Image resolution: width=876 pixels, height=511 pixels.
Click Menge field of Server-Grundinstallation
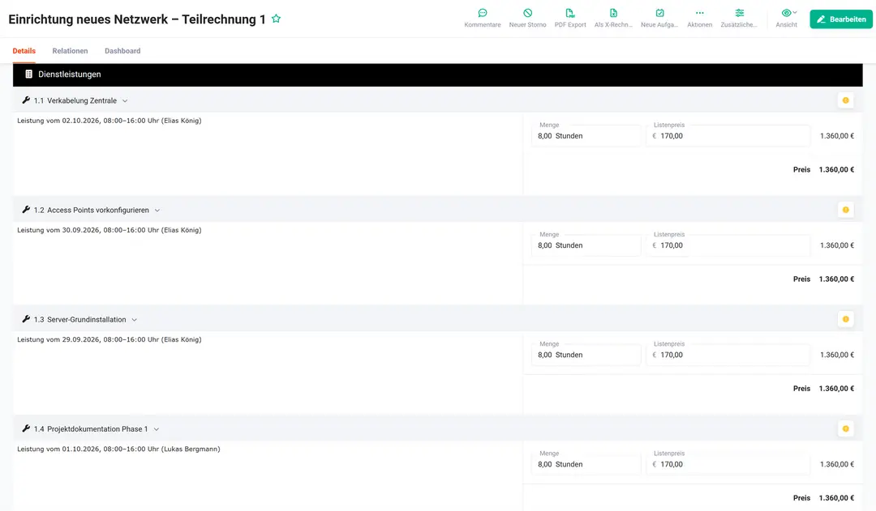[x=586, y=354]
